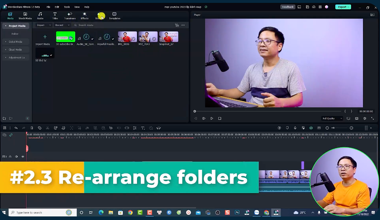Click the adjust sliders icon in toolbar

point(135,128)
